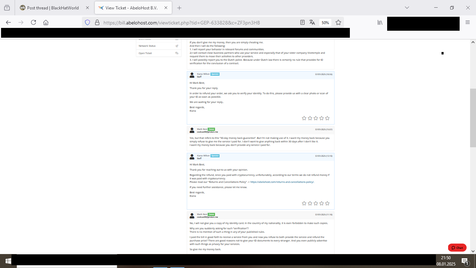Click the scrollbar down arrow
Screen dimensions: 476x268
point(473,251)
